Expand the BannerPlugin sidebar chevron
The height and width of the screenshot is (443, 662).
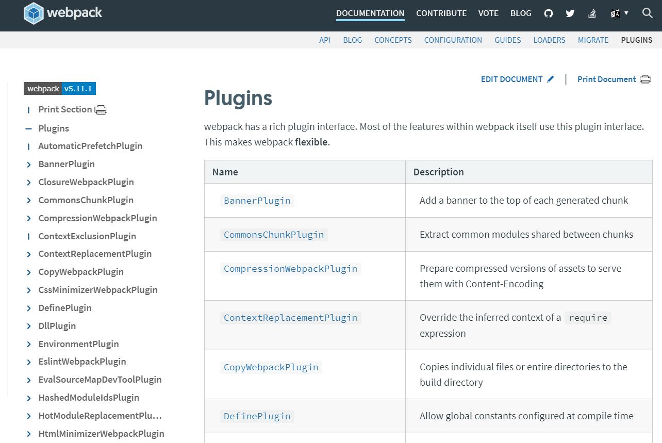pyautogui.click(x=29, y=164)
